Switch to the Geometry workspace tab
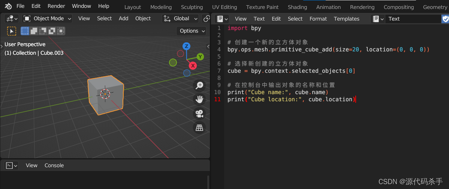449x189 pixels. [x=435, y=7]
